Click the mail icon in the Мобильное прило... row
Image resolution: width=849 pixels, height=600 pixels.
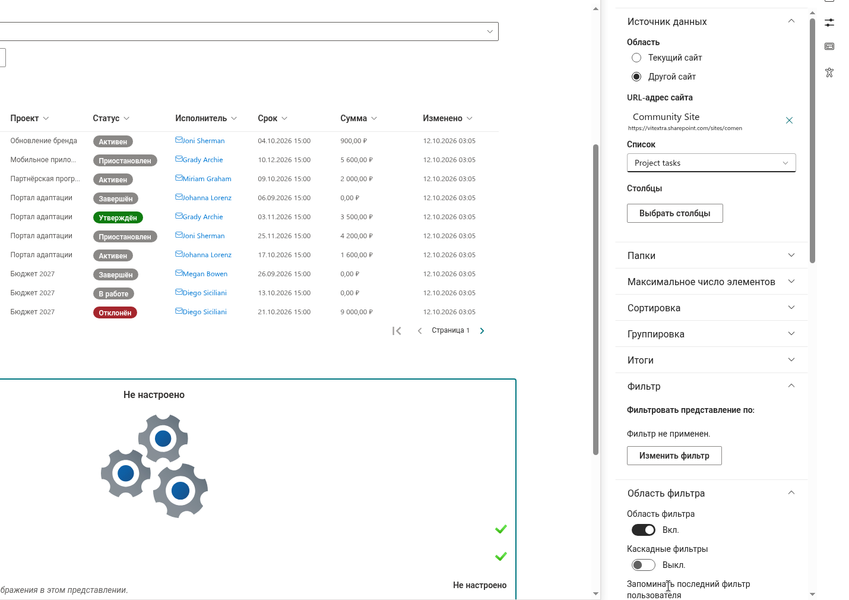pyautogui.click(x=179, y=159)
